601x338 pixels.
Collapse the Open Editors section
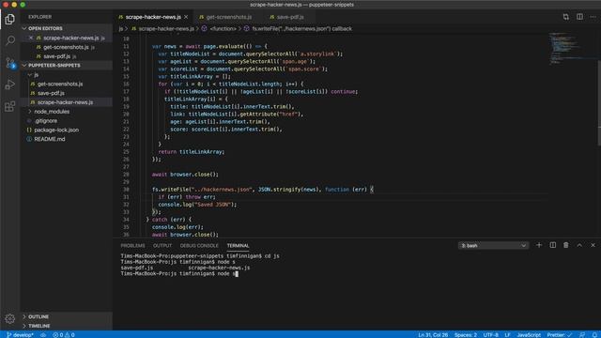(x=67, y=28)
